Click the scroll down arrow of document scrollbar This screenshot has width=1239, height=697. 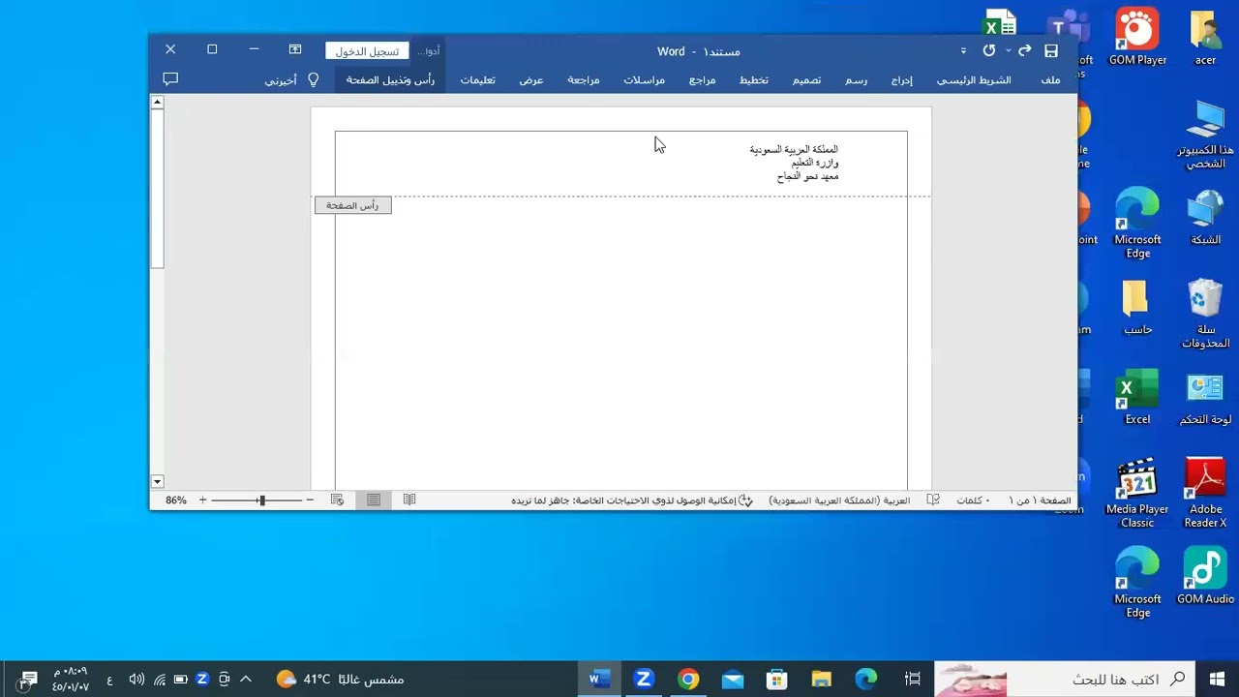[157, 481]
